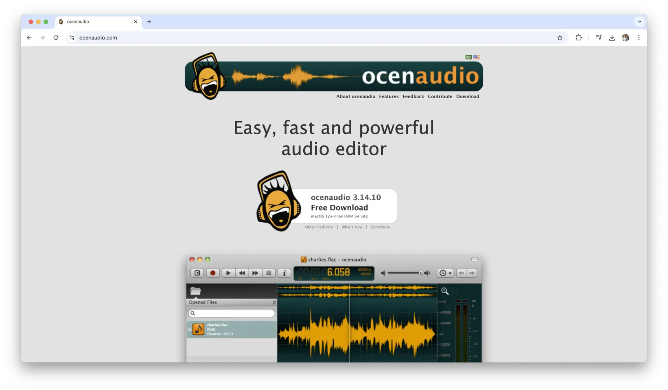Click the fast-forward button
The height and width of the screenshot is (390, 668).
255,273
